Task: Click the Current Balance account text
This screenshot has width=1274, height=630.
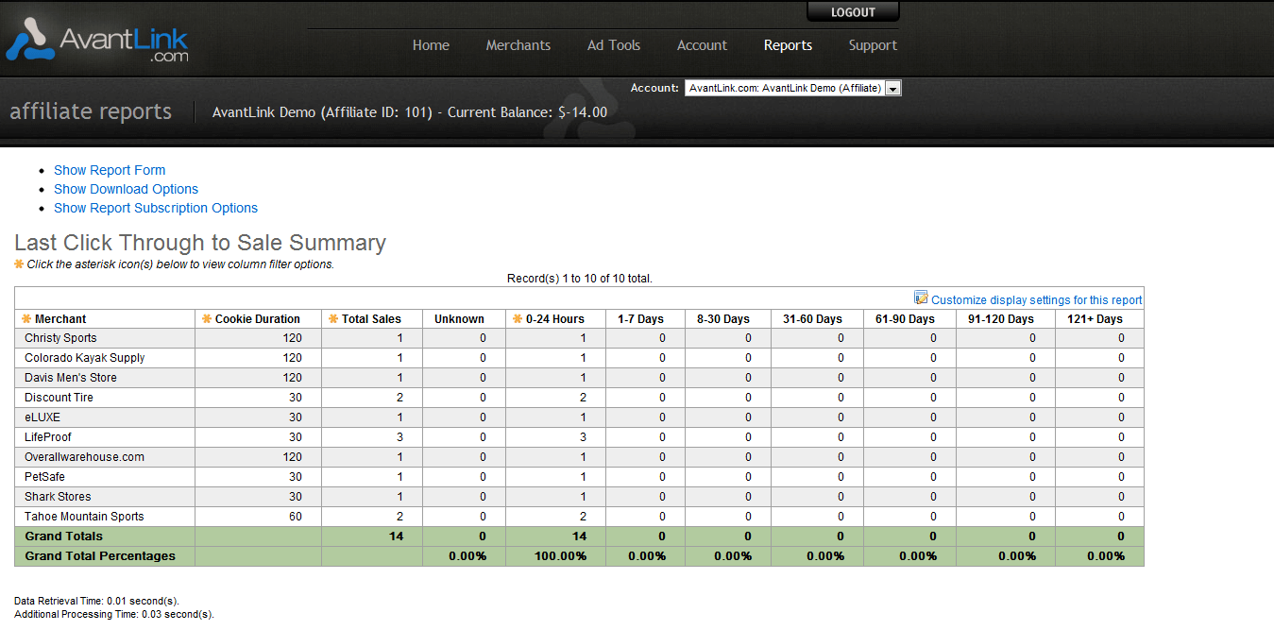Action: pos(527,112)
